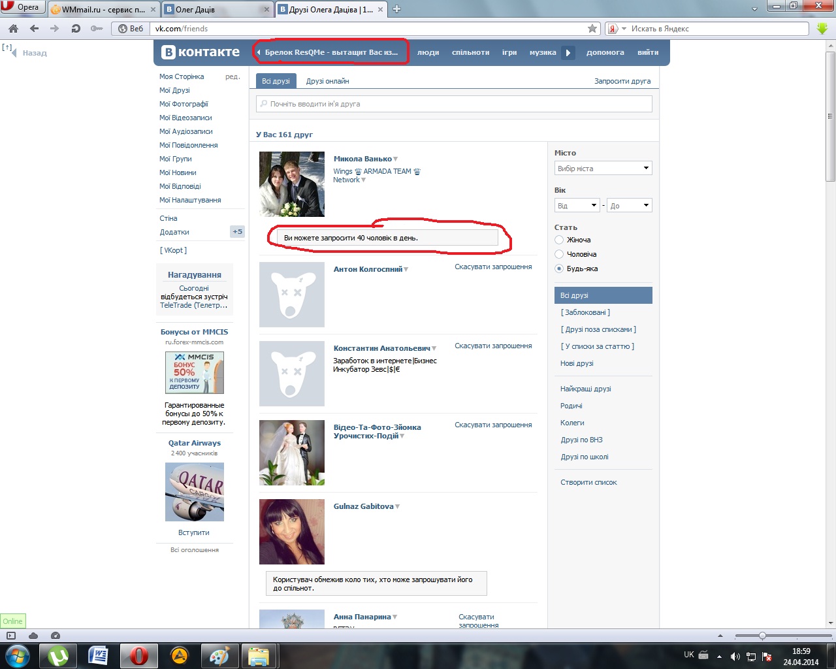This screenshot has height=669, width=836.
Task: Bookmark this page with the star icon
Action: click(x=592, y=29)
